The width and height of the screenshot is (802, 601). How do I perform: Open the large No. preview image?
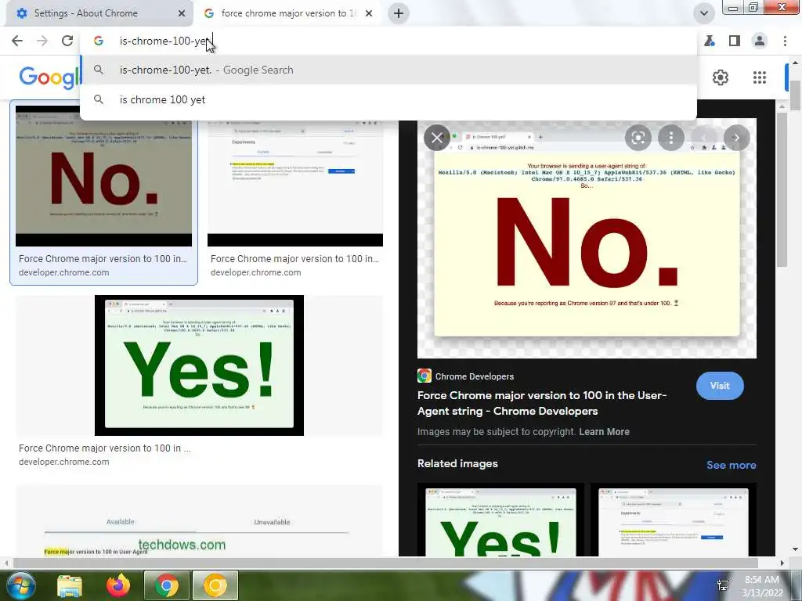coord(587,239)
